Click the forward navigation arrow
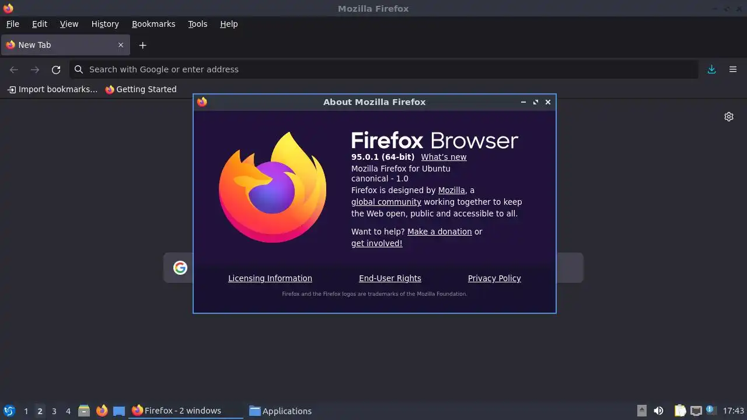747x420 pixels. click(x=35, y=69)
